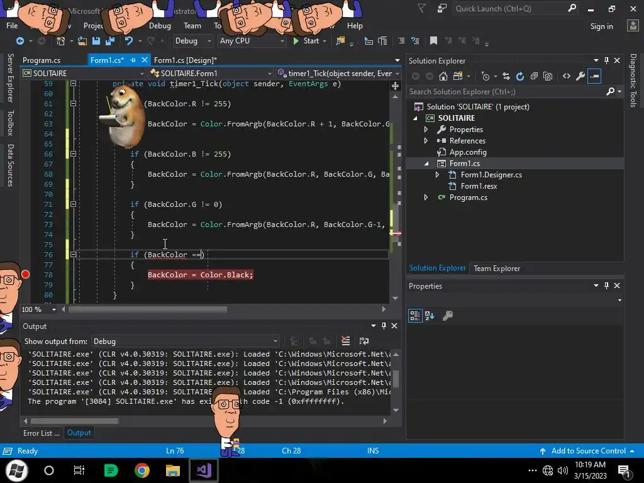Toggle auto-hide pin on Output panel
644x483 pixels.
384,326
